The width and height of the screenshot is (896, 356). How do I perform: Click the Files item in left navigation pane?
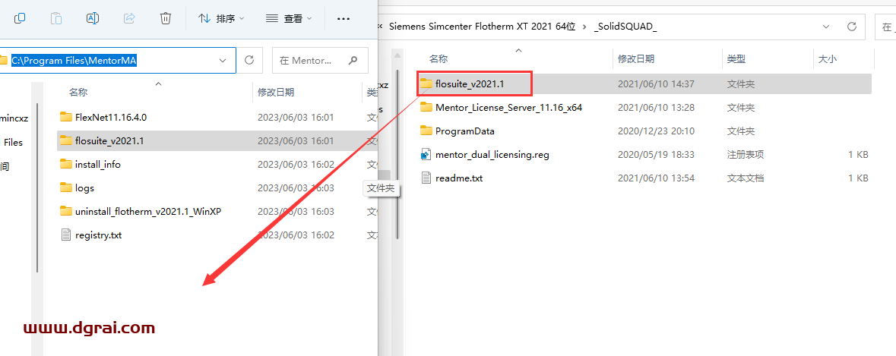[x=13, y=143]
